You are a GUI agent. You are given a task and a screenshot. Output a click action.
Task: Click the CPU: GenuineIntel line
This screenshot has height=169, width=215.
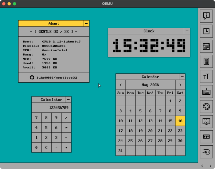coord(45,50)
